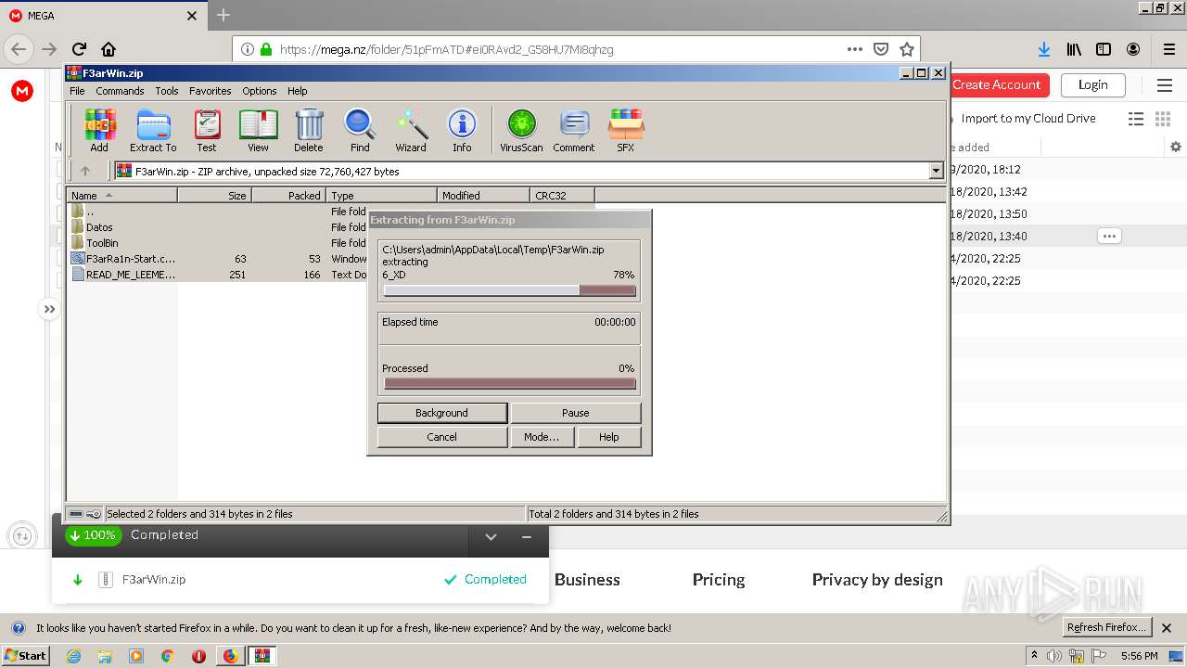
Task: Show hidden system tray icons
Action: (1034, 655)
